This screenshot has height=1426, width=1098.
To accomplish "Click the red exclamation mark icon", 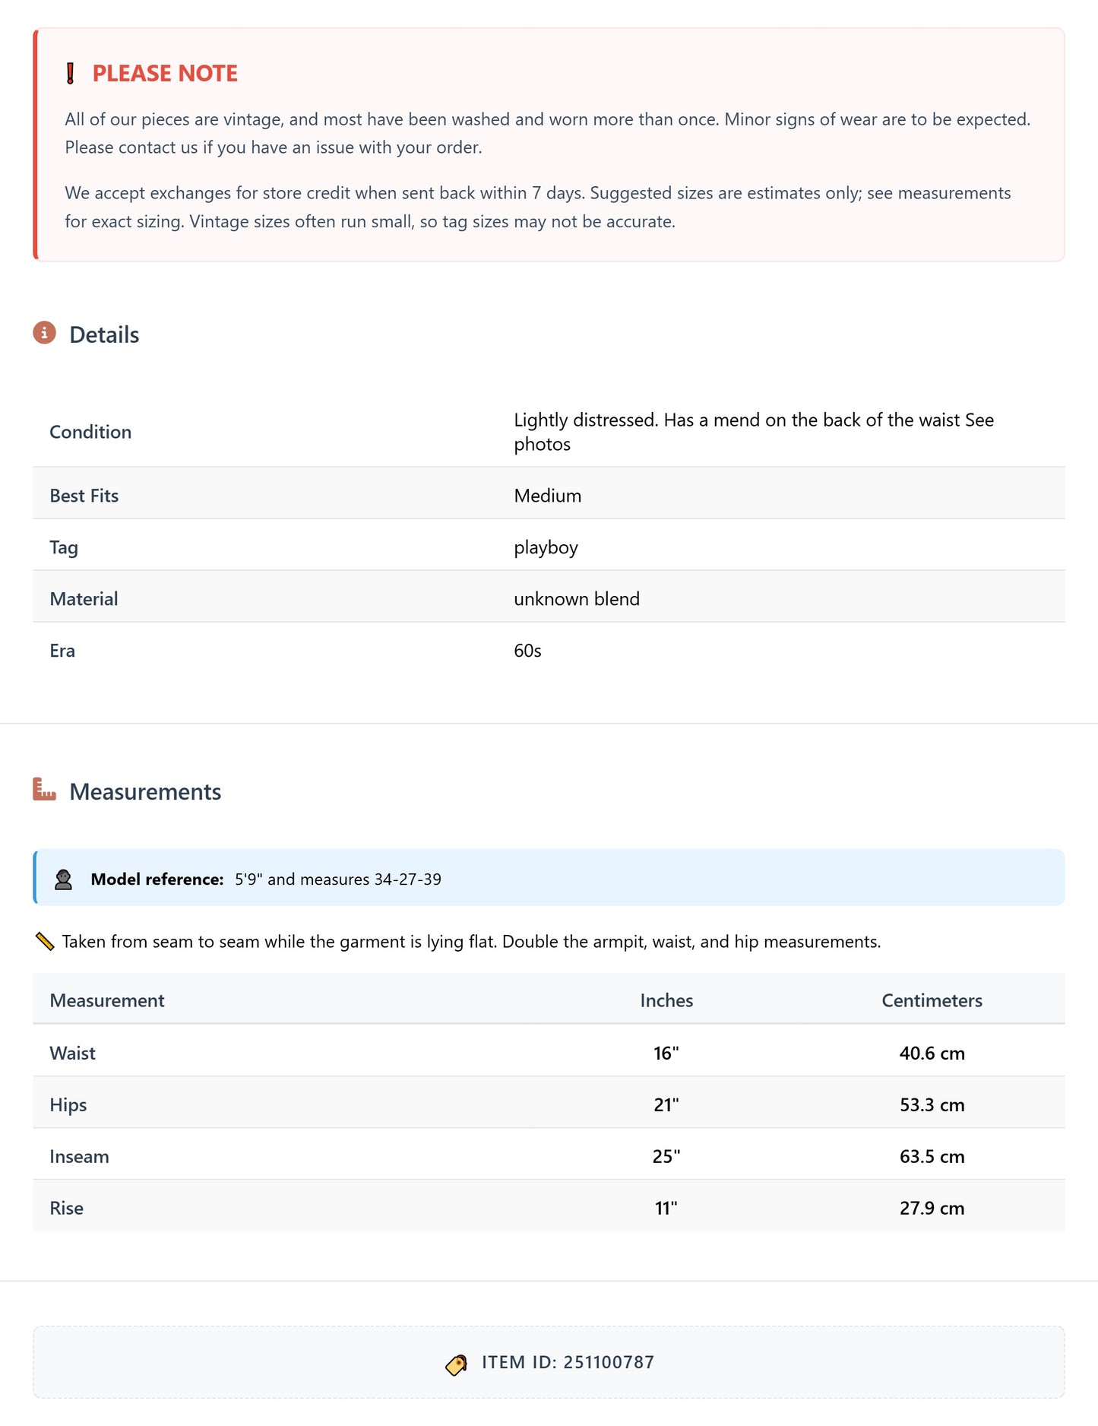I will (71, 74).
